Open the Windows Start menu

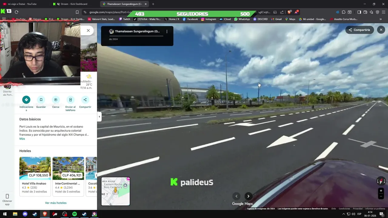pyautogui.click(x=5, y=214)
